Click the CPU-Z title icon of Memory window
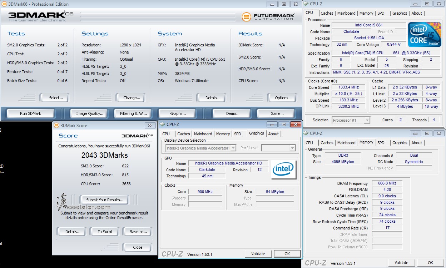446x268 pixels. coord(306,133)
